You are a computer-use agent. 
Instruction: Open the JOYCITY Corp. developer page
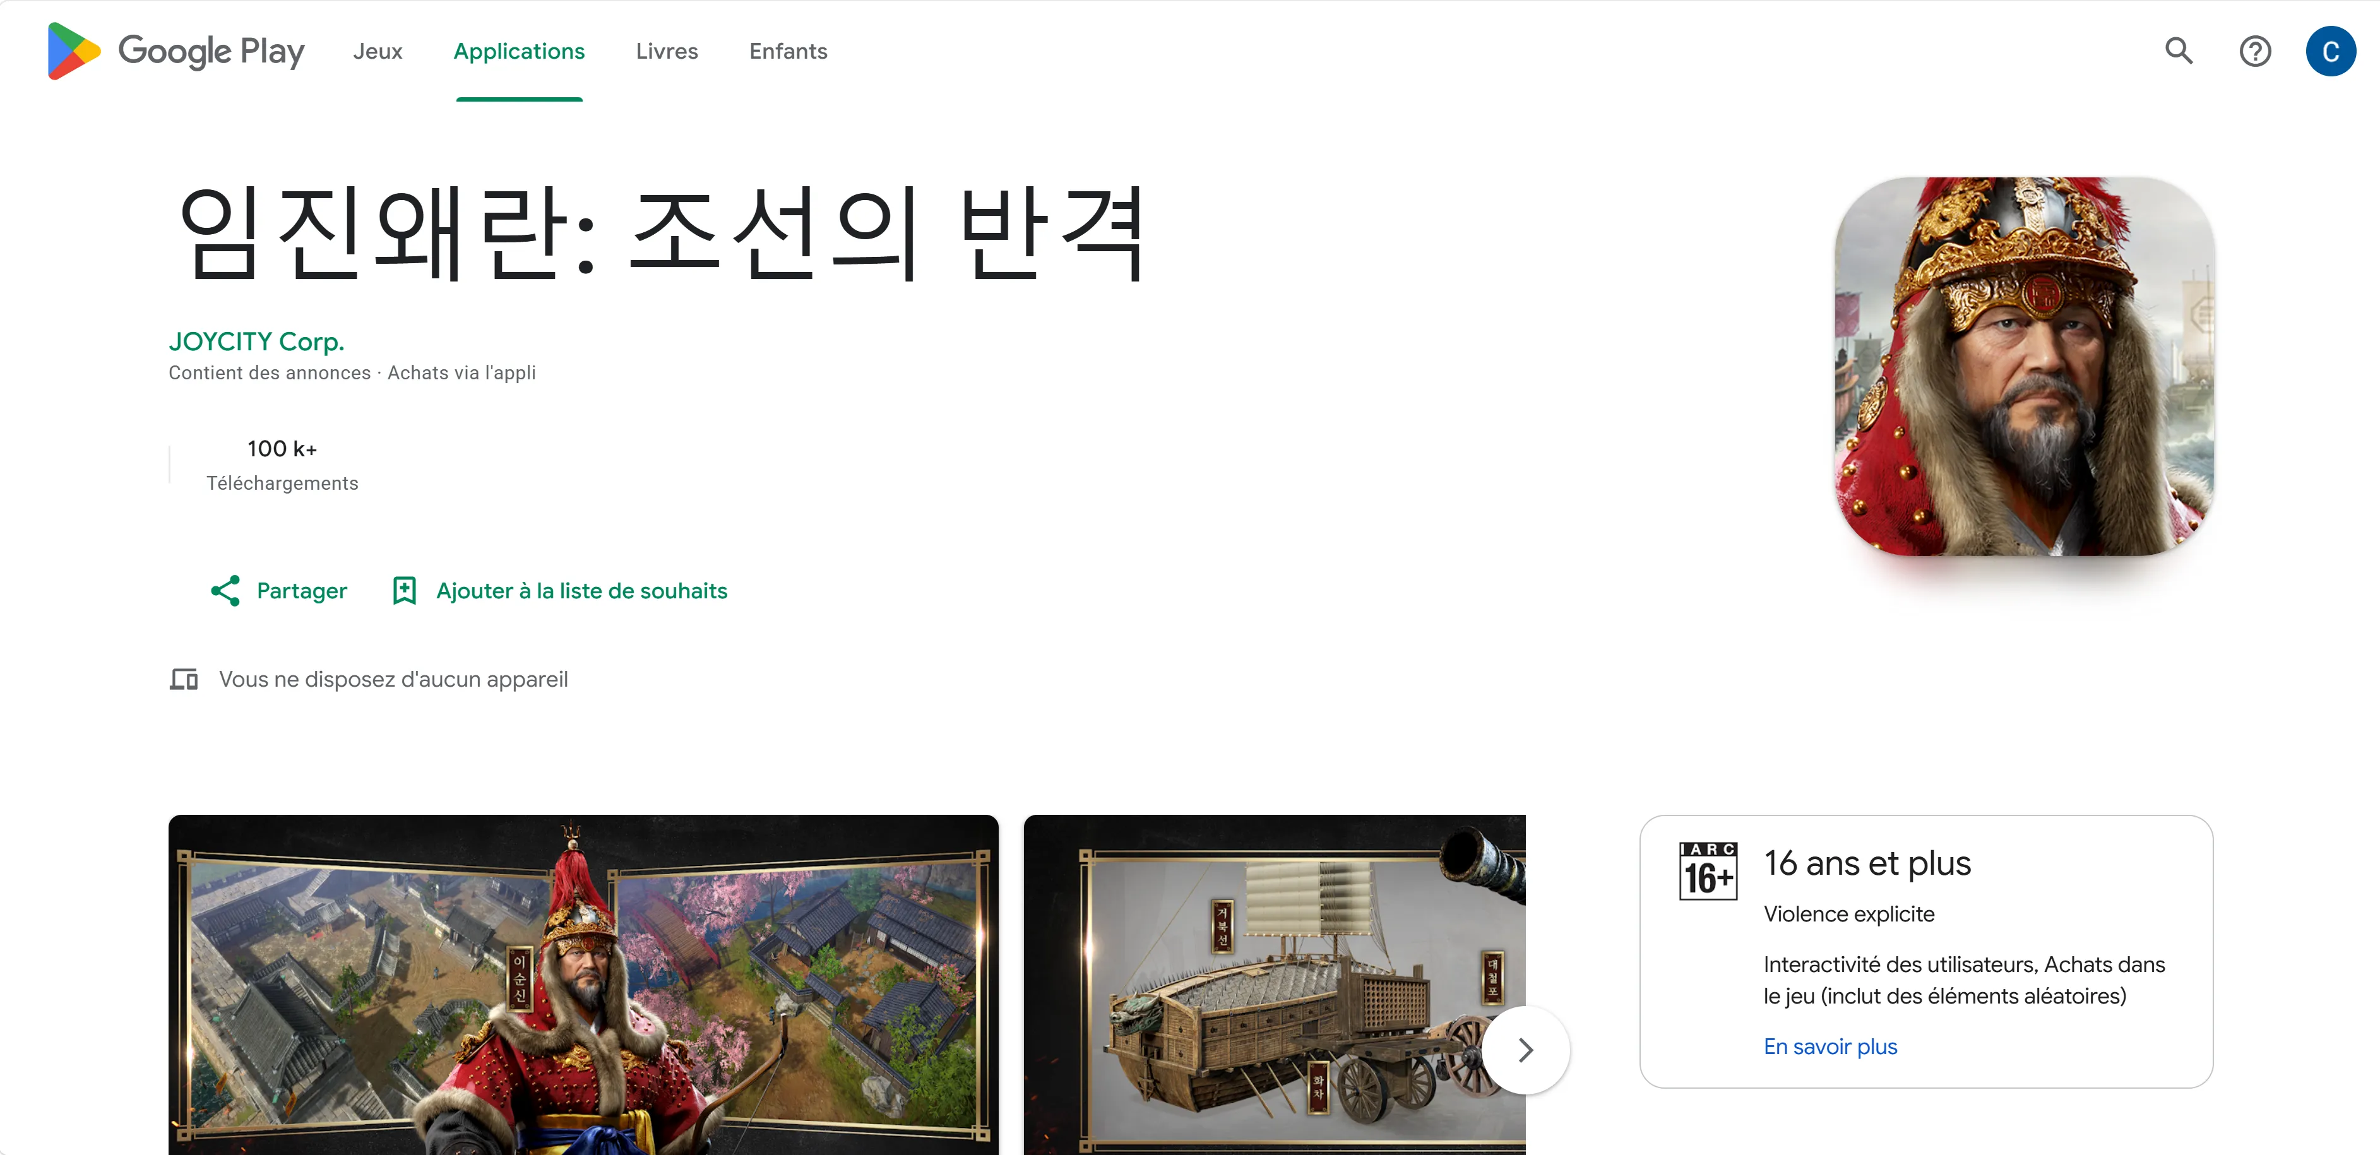coord(257,341)
